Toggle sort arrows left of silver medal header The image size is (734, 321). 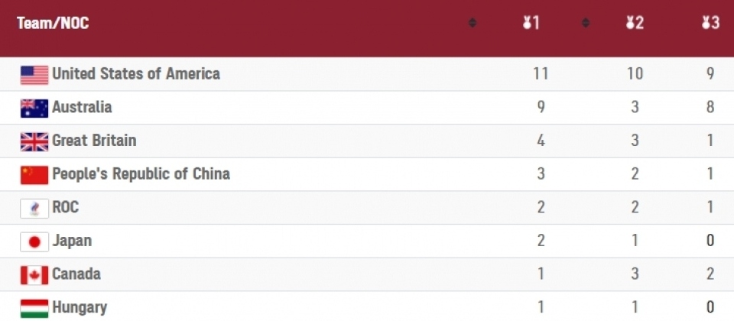pos(586,23)
